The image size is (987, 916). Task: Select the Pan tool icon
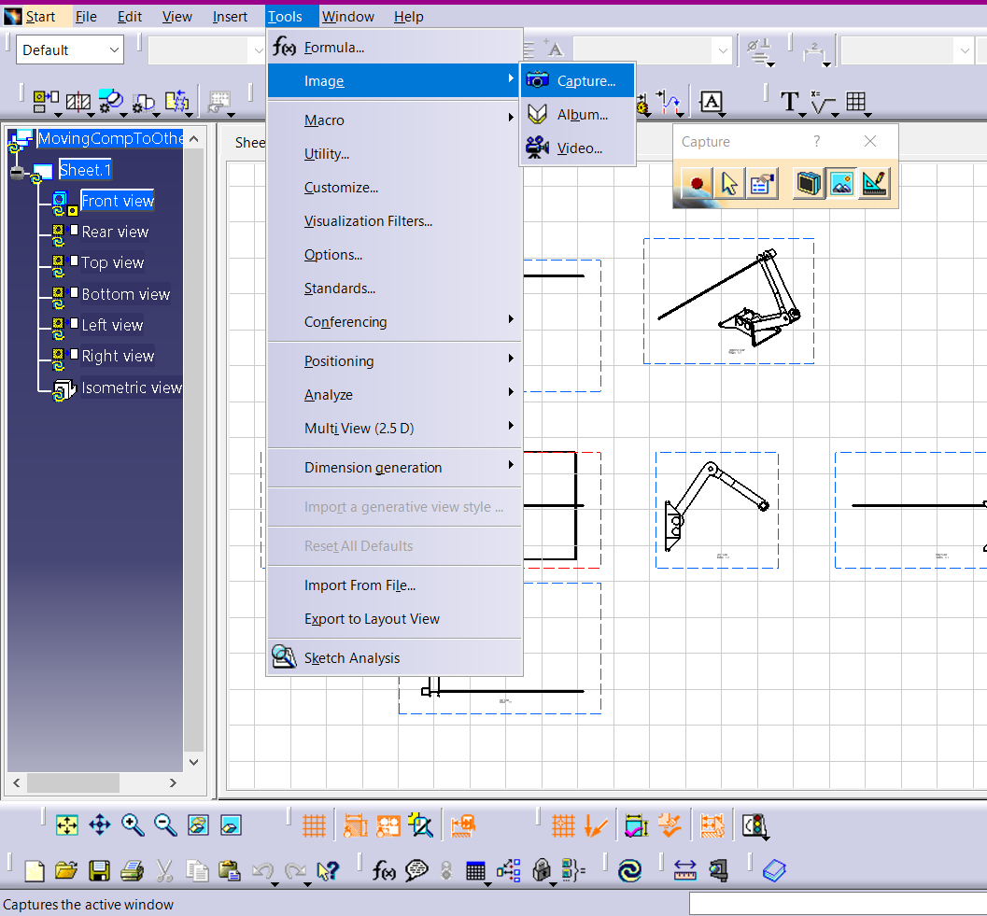click(x=99, y=825)
